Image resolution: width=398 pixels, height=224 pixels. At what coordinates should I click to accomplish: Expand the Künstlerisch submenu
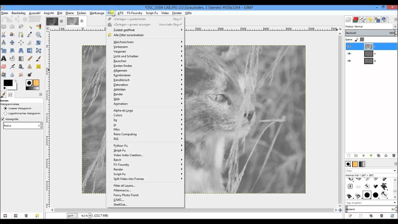point(145,80)
